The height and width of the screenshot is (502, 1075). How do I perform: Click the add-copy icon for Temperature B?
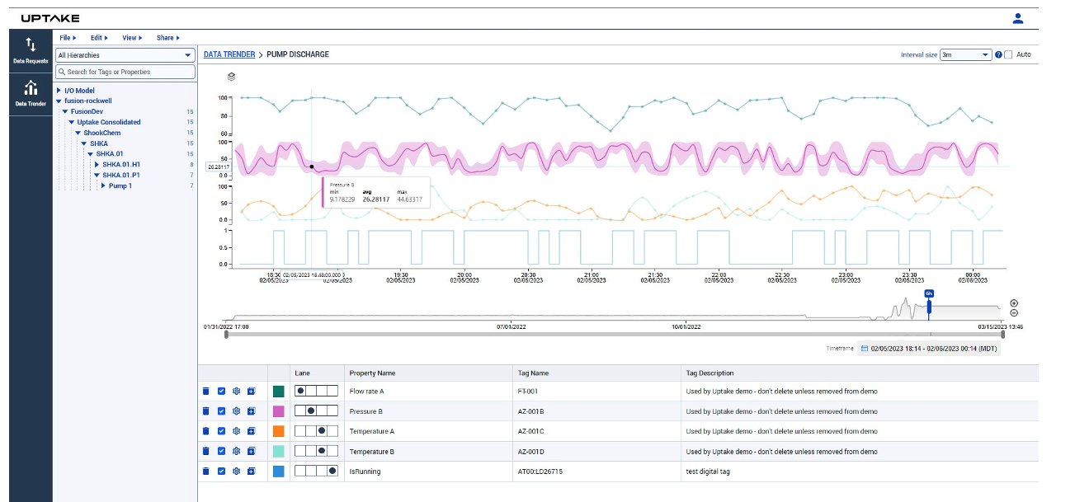(x=251, y=451)
